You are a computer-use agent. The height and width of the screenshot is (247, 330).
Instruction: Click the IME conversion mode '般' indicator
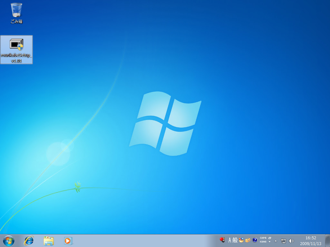(x=235, y=240)
